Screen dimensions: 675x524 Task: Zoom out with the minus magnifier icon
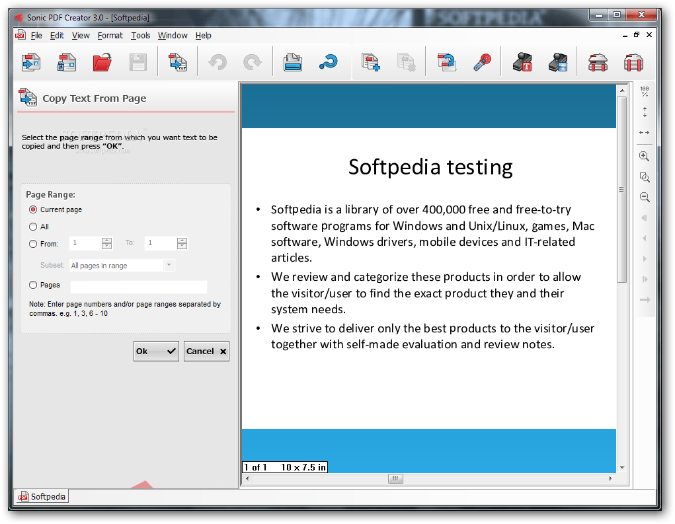tap(645, 197)
